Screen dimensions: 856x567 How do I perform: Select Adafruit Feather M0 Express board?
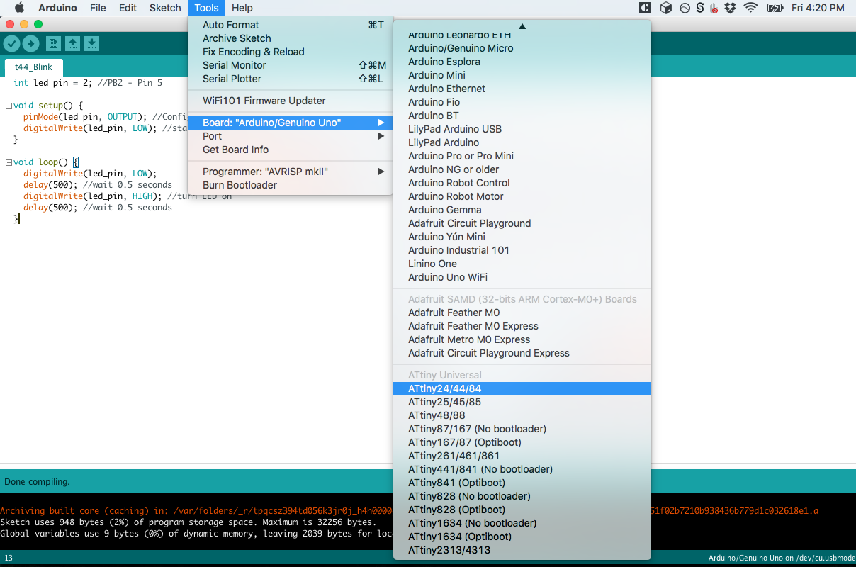pos(522,326)
